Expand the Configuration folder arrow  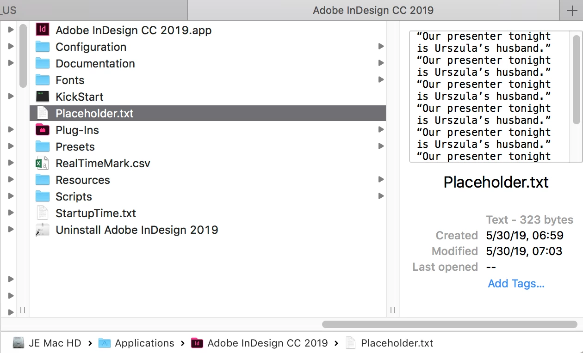(x=381, y=46)
